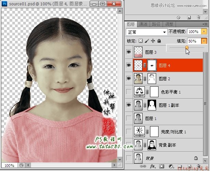210x171 pixels.
Task: Select the 背景 副本 mask thumbnail
Action: (152, 145)
